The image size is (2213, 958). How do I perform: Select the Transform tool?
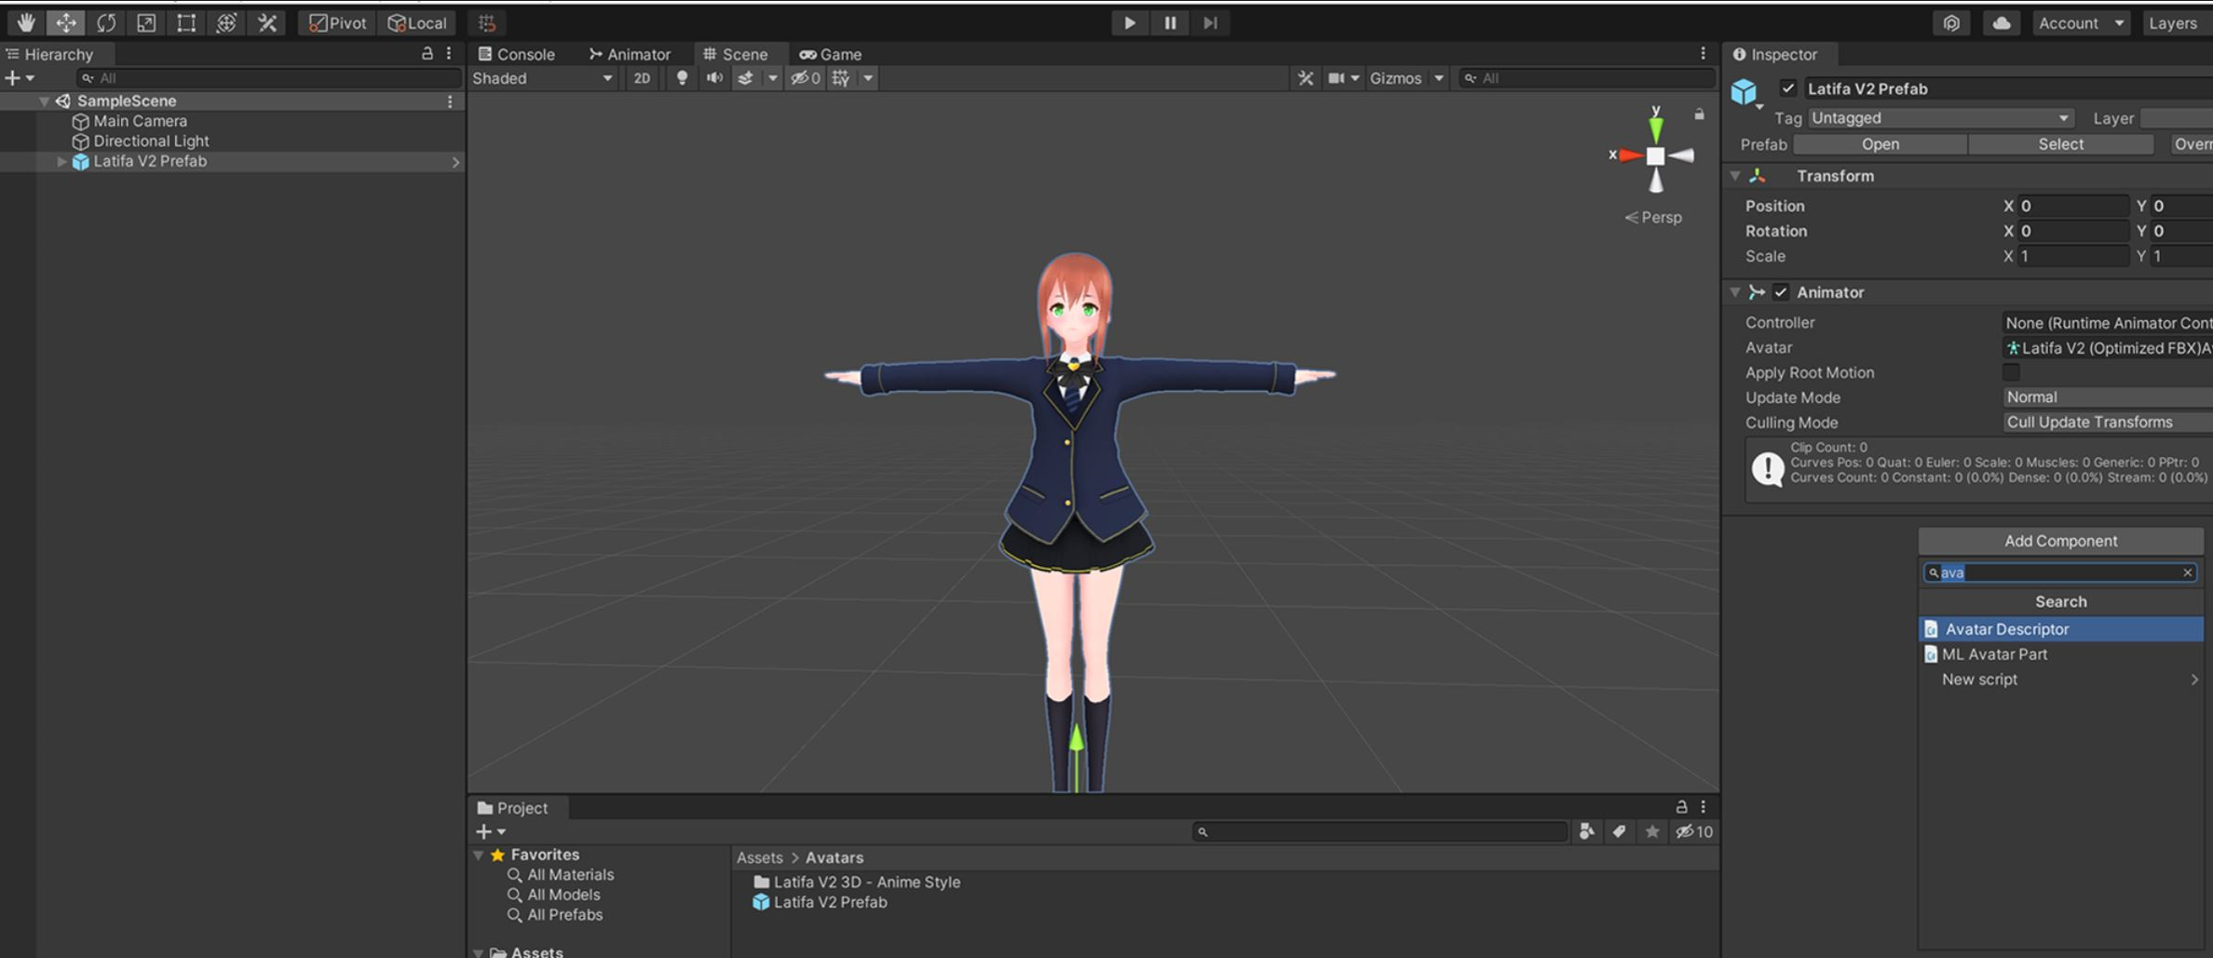point(226,22)
